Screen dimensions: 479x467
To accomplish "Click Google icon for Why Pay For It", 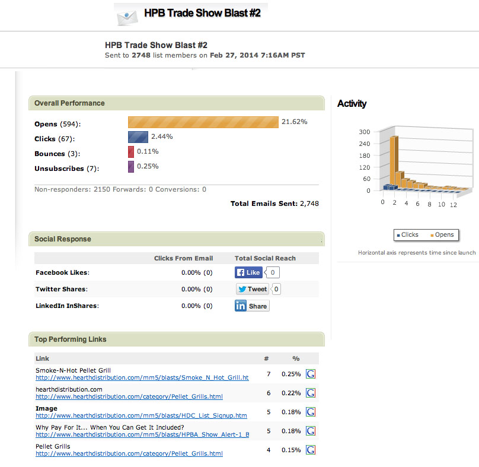I will pyautogui.click(x=311, y=431).
